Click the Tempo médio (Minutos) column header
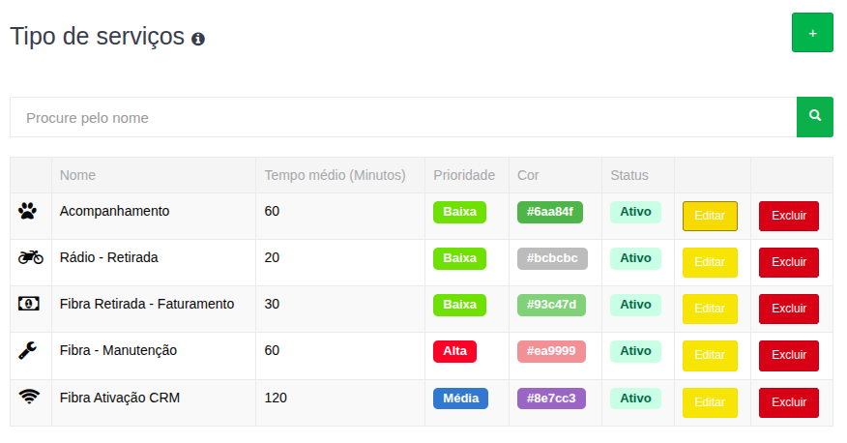Image resolution: width=847 pixels, height=443 pixels. point(334,175)
